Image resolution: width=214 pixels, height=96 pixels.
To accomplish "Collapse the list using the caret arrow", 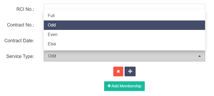I will click(x=200, y=56).
